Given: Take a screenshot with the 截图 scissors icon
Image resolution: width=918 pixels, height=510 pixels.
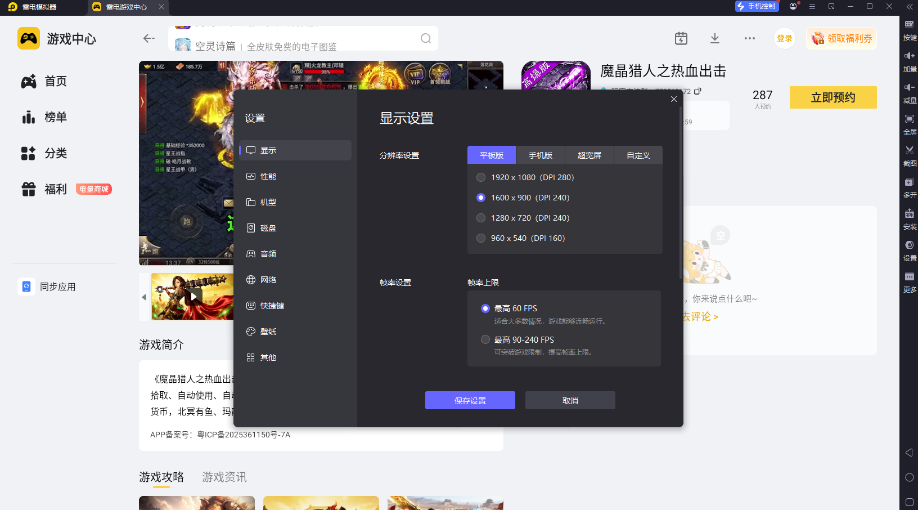Looking at the screenshot, I should click(909, 151).
